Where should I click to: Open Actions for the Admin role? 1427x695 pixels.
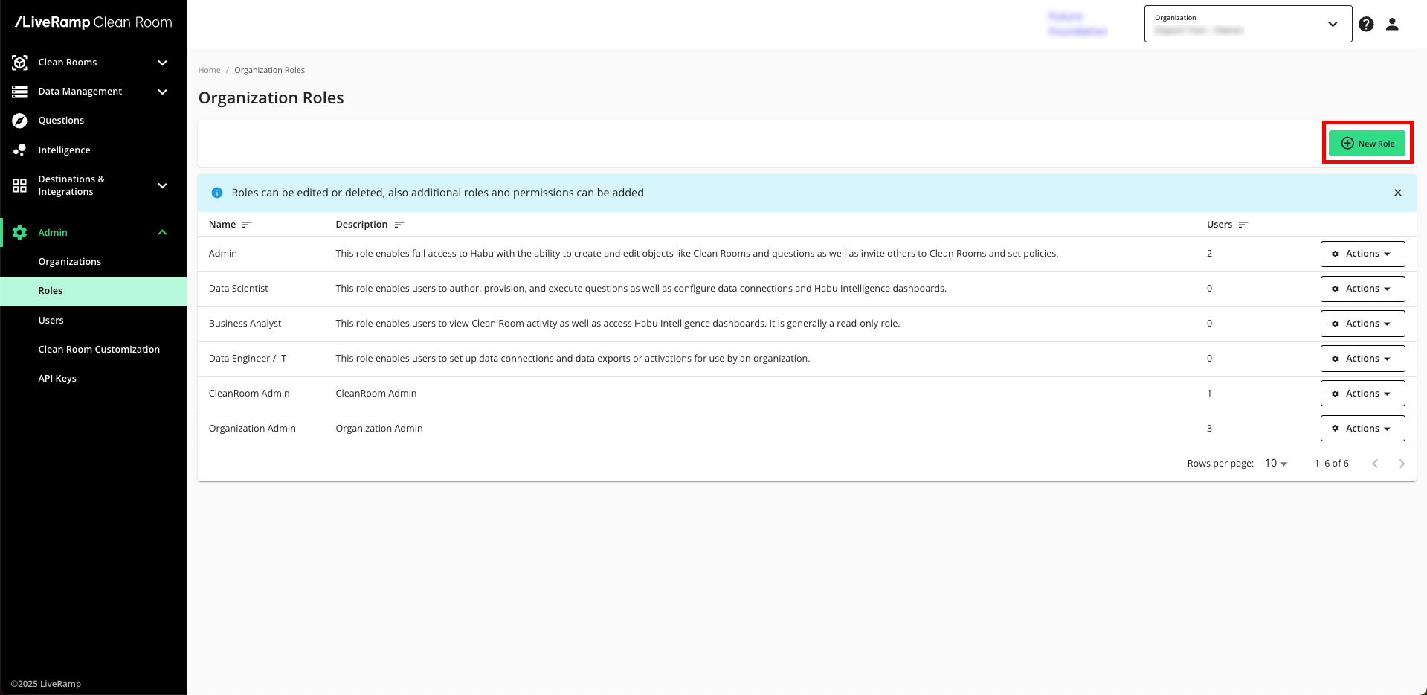coord(1362,254)
